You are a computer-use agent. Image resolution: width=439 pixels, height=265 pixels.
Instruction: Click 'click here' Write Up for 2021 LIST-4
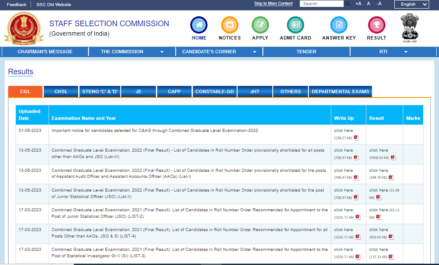pos(343,230)
